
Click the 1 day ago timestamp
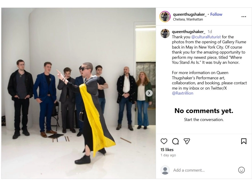(x=168, y=155)
